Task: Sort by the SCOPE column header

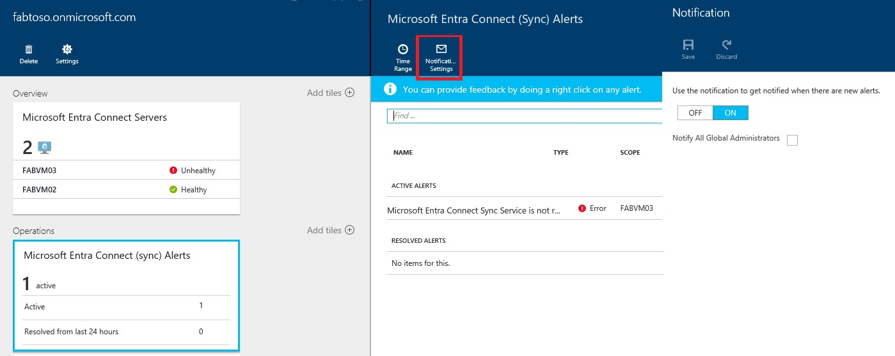Action: pos(630,153)
